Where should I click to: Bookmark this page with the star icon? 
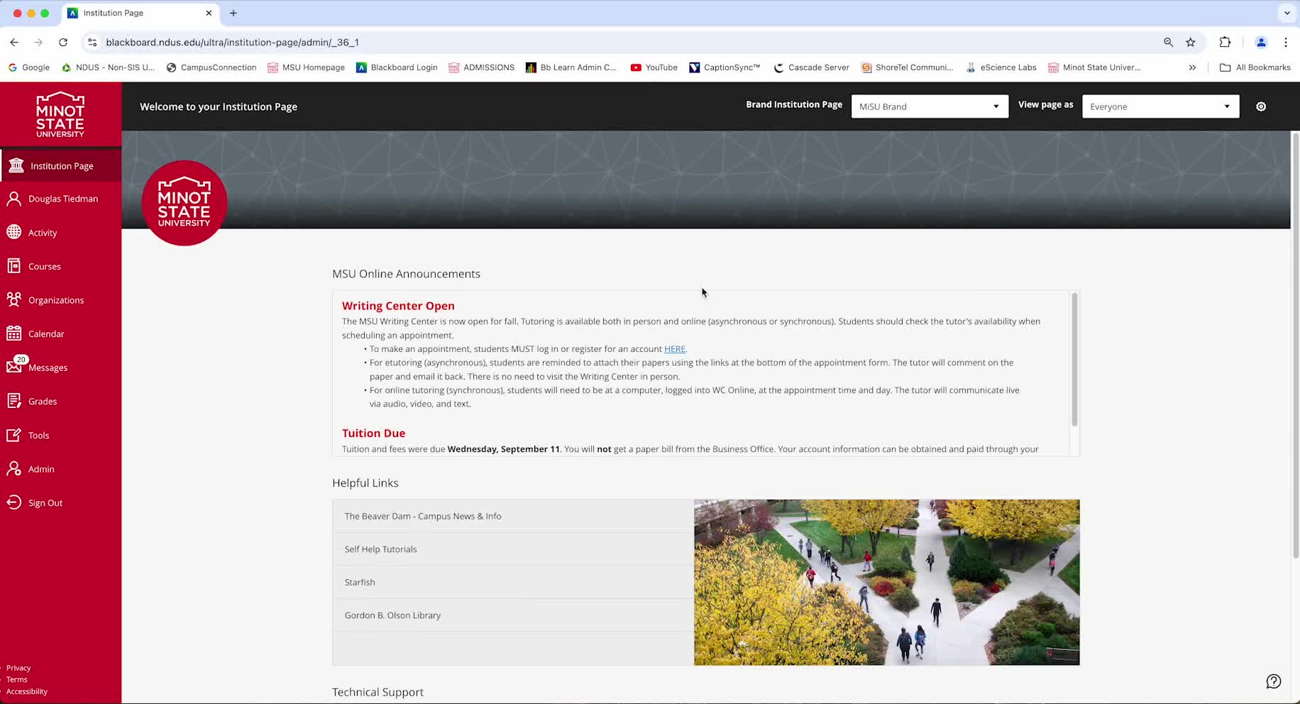click(1191, 43)
